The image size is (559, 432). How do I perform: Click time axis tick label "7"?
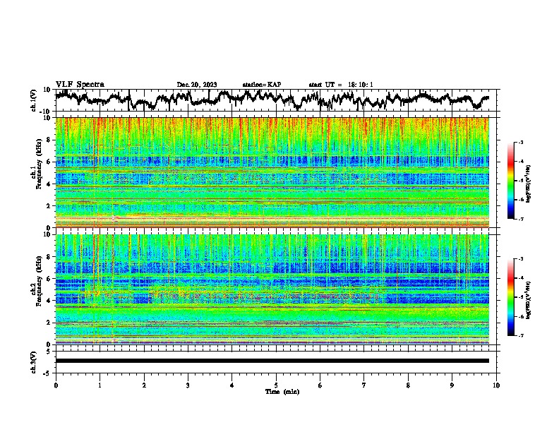364,385
